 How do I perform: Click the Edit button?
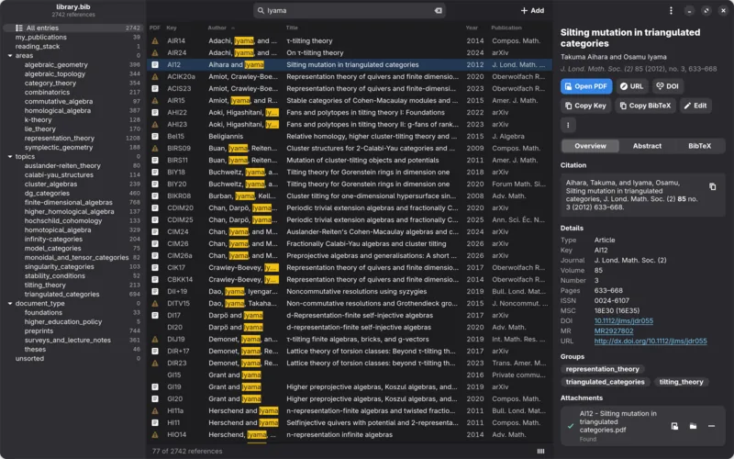click(695, 106)
